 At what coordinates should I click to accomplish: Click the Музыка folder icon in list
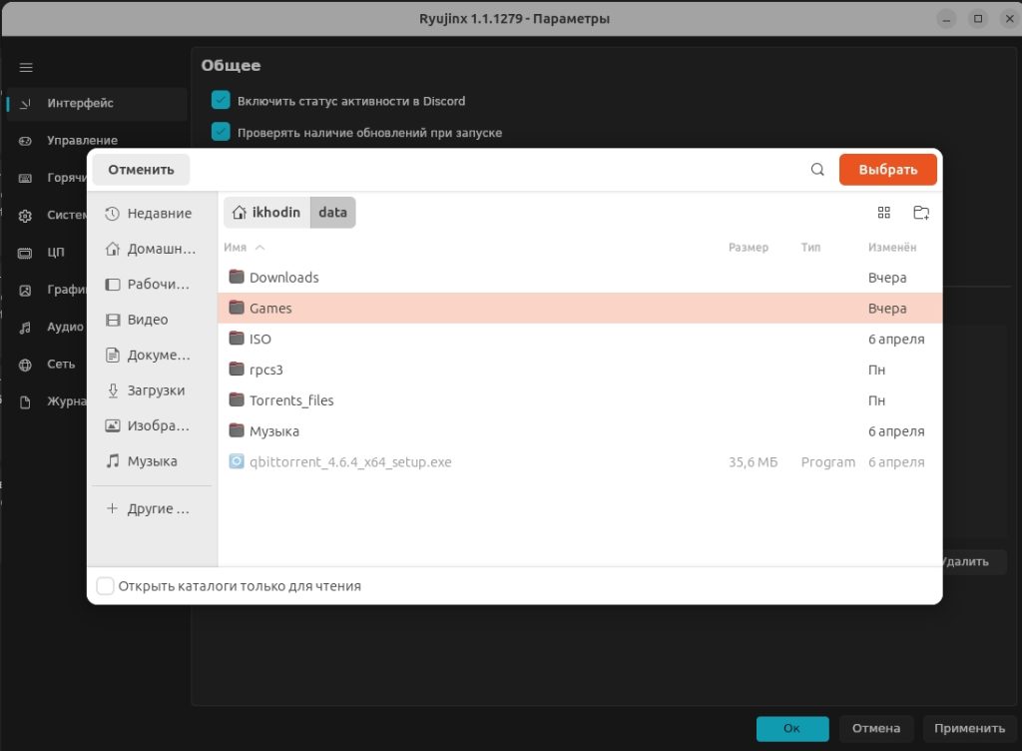tap(236, 429)
